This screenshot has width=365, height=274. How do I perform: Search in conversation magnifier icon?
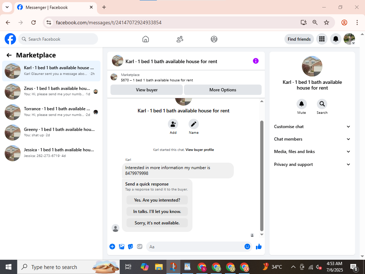click(322, 104)
